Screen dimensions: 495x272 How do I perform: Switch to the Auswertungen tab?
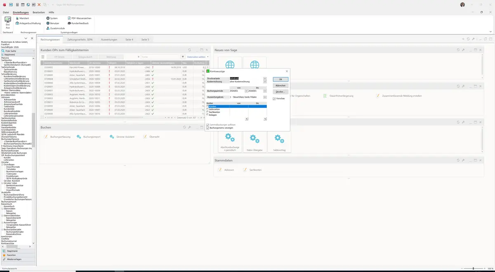tap(109, 40)
